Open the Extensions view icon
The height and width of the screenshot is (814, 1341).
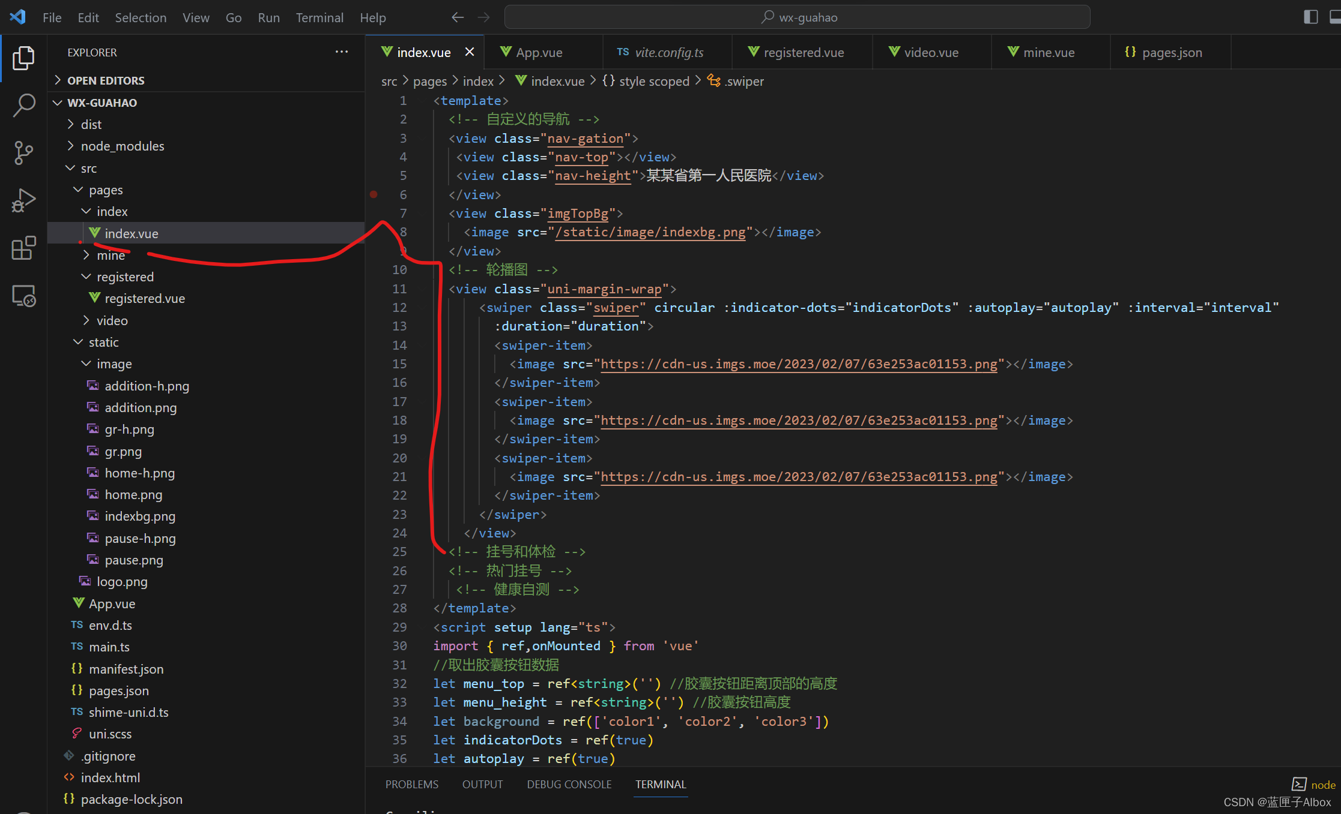(x=23, y=248)
